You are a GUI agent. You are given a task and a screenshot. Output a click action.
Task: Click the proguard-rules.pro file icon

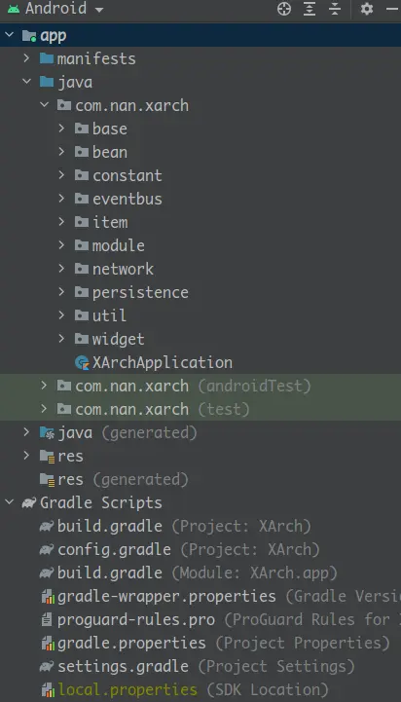point(47,620)
